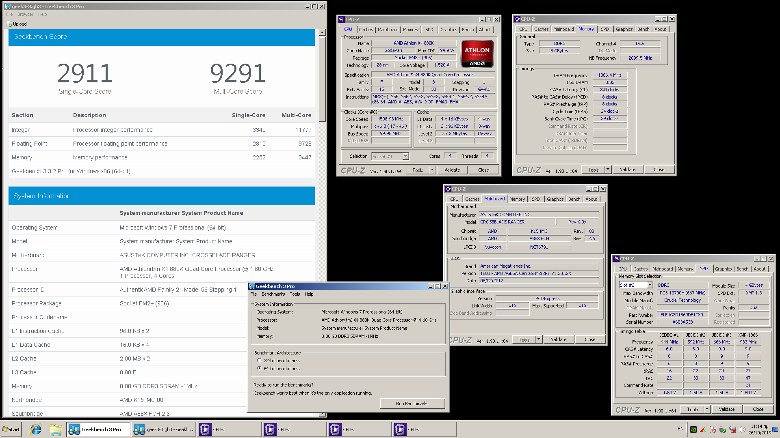
Task: Switch to About tab in CPU-Z SPD window
Action: [759, 269]
